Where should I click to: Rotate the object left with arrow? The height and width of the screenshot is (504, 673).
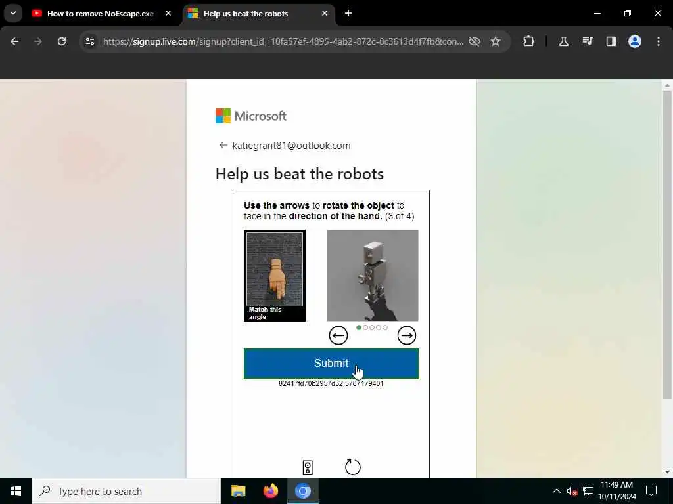pyautogui.click(x=338, y=335)
